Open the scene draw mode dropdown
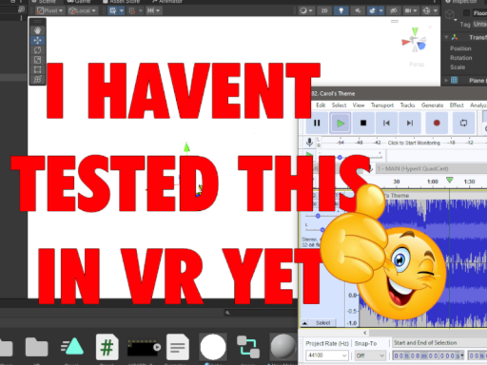 tap(306, 10)
